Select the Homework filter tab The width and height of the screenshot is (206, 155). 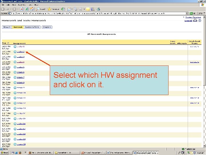pos(18,27)
